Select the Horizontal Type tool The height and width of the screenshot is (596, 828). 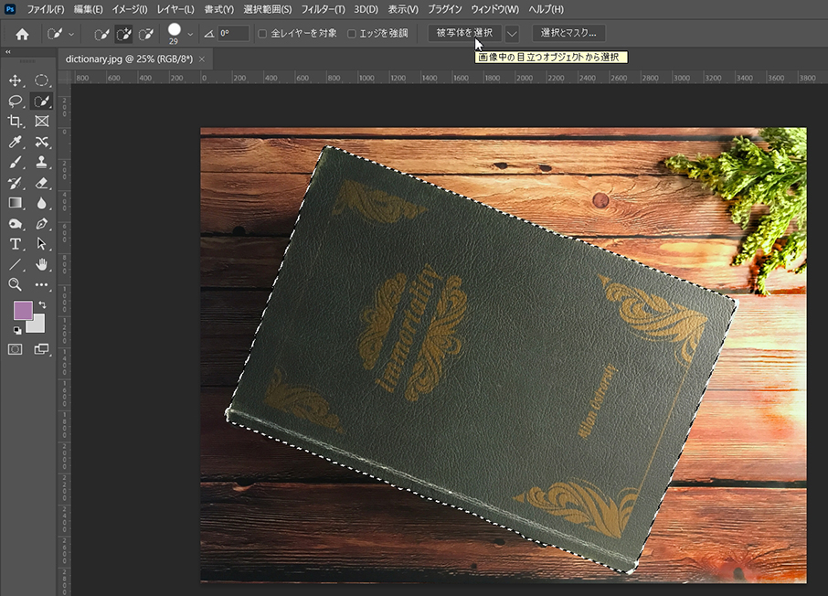[16, 243]
